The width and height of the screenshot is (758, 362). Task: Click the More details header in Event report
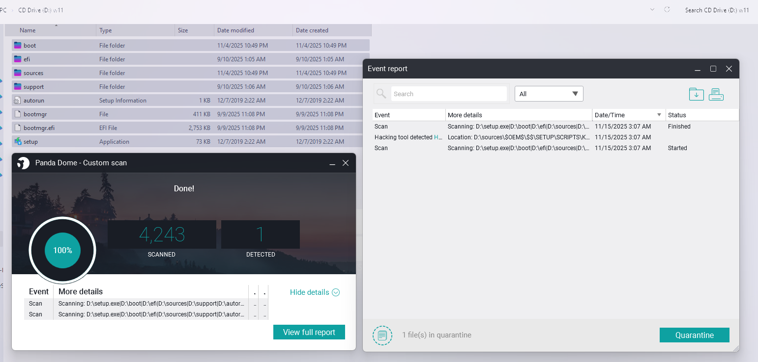point(519,115)
